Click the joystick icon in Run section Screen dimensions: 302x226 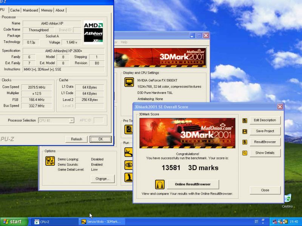(x=129, y=177)
